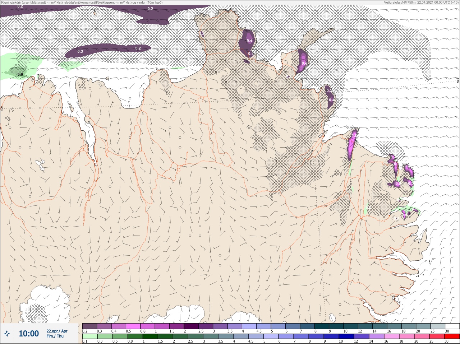This screenshot has width=460, height=344.
Task: Click the Veðurstofan/HM750m run timestamp
Action: click(421, 2)
